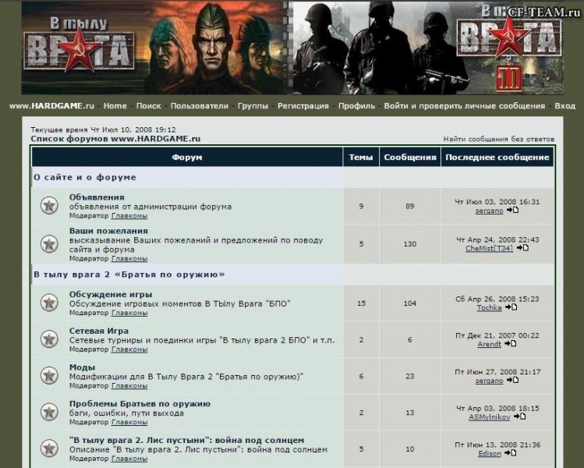The width and height of the screenshot is (584, 468).
Task: Open latest post icon next to Arendt
Action: 510,344
